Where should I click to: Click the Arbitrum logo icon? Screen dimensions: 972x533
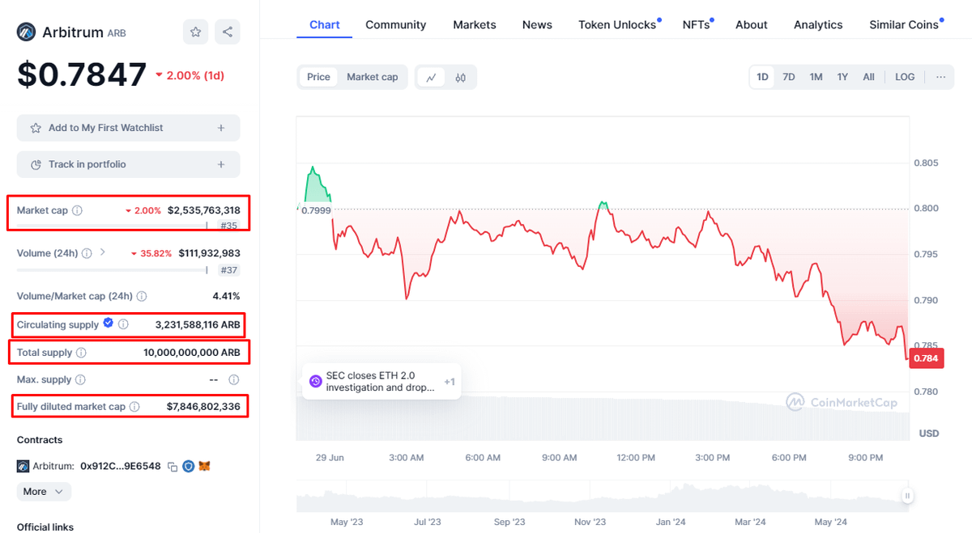pyautogui.click(x=27, y=32)
